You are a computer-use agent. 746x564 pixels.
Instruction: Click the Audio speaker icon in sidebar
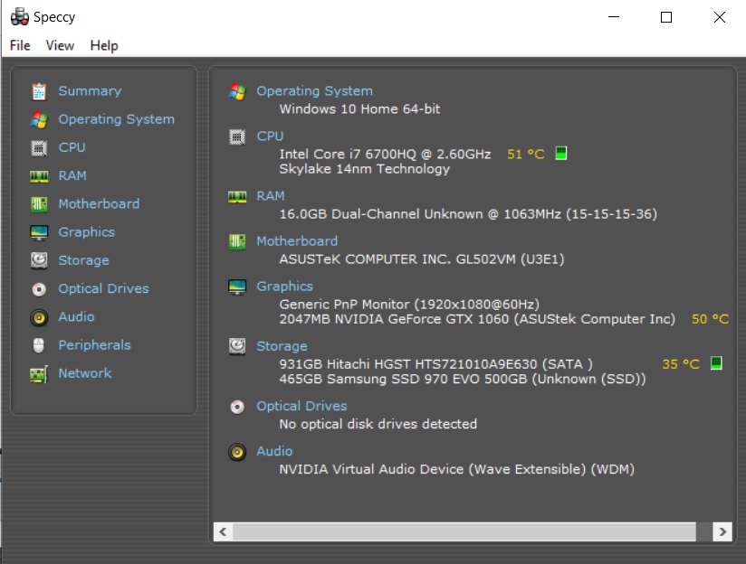pos(39,317)
